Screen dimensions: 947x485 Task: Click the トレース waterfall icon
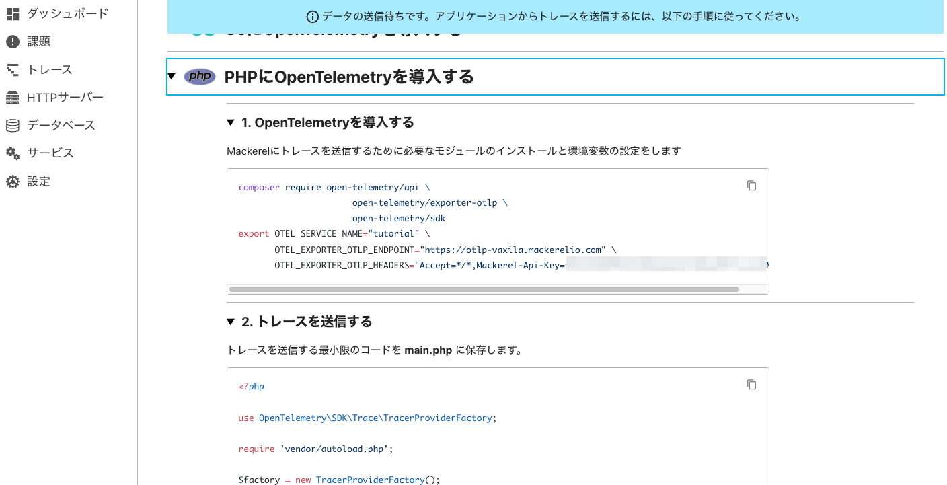tap(13, 69)
